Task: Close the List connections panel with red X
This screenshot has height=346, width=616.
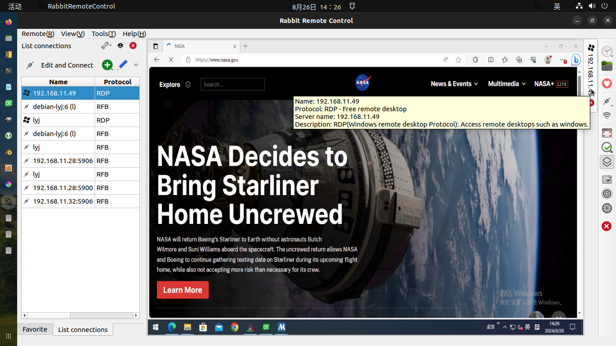Action: 133,46
